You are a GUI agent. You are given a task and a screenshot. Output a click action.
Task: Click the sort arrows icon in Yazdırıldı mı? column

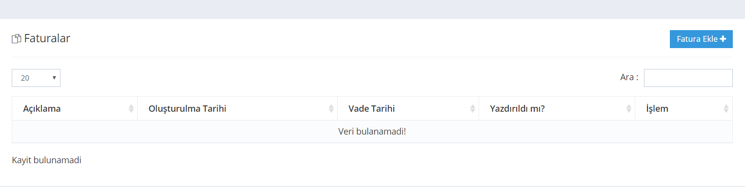[629, 109]
